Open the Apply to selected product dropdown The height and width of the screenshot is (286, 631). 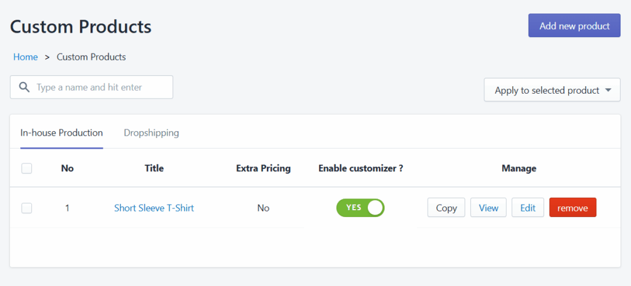552,90
